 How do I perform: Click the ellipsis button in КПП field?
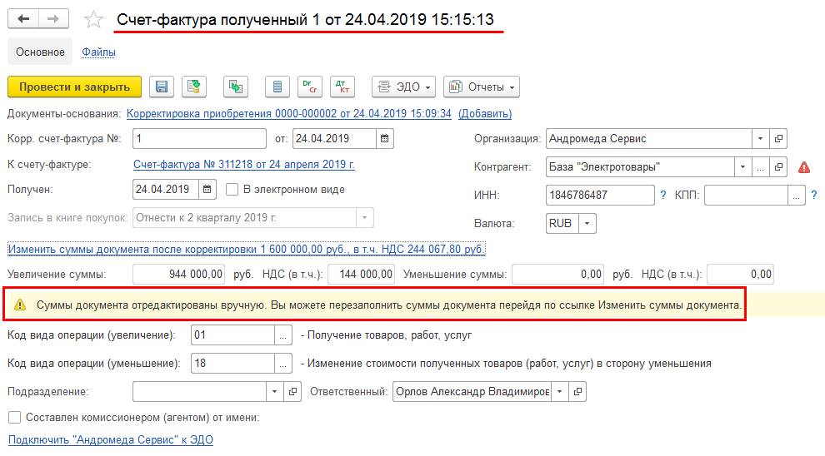[797, 196]
